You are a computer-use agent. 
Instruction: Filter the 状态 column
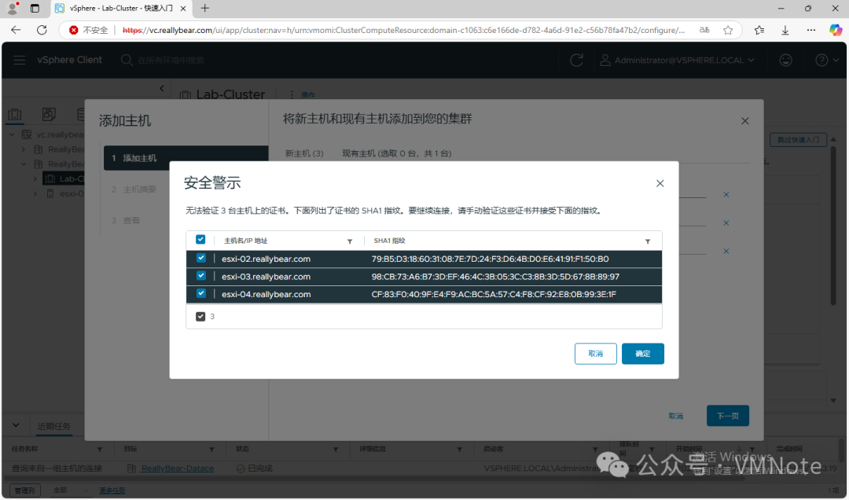click(336, 450)
